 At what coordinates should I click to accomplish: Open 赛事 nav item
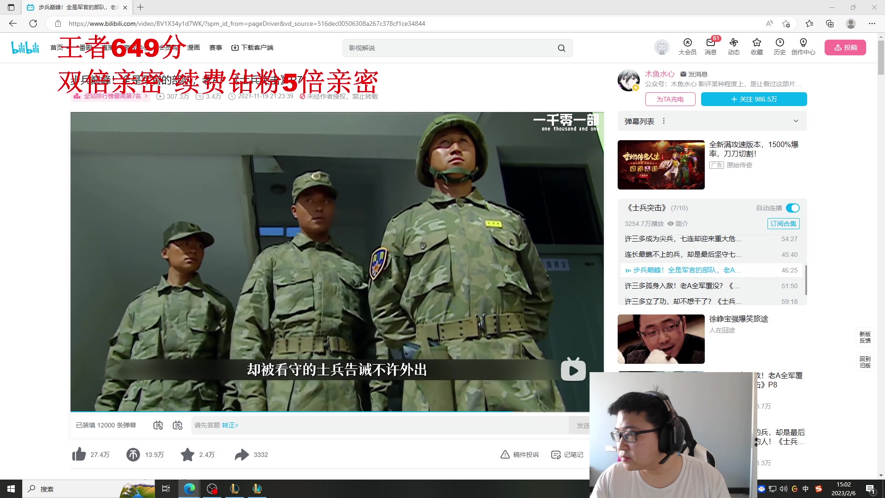215,47
